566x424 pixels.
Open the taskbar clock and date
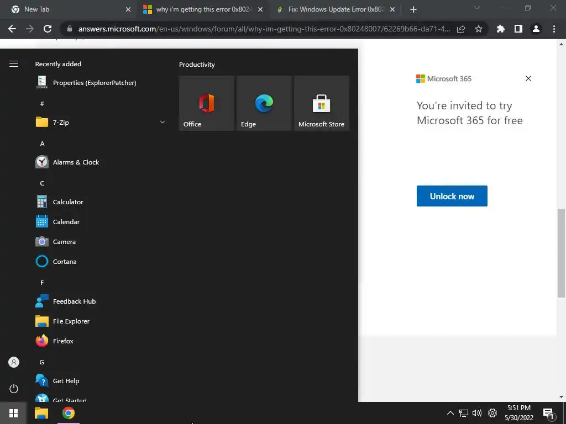click(x=519, y=413)
